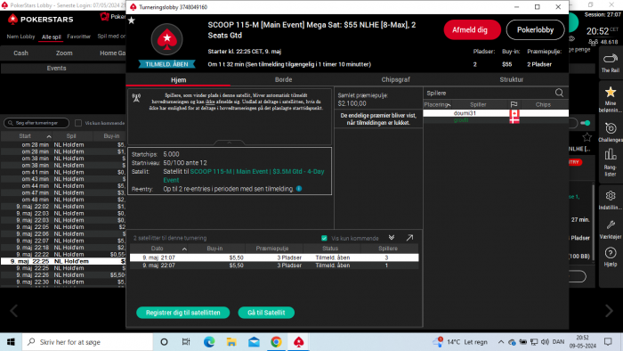Click Windows taskbar search box
This screenshot has height=351, width=623.
click(87, 342)
